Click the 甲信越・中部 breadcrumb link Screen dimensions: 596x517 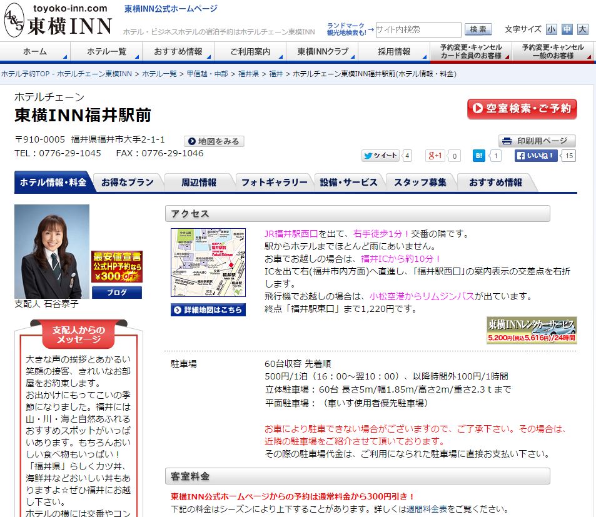click(x=207, y=74)
